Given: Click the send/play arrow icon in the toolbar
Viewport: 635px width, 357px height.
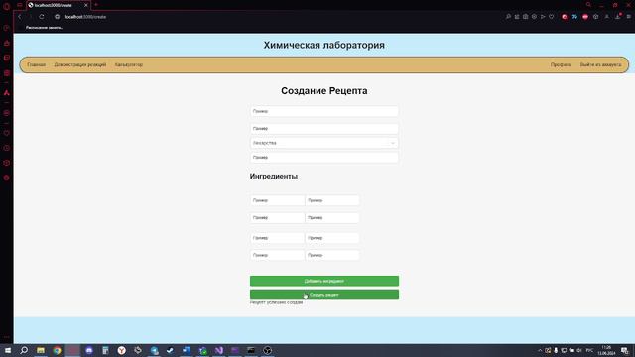Looking at the screenshot, I should point(543,17).
